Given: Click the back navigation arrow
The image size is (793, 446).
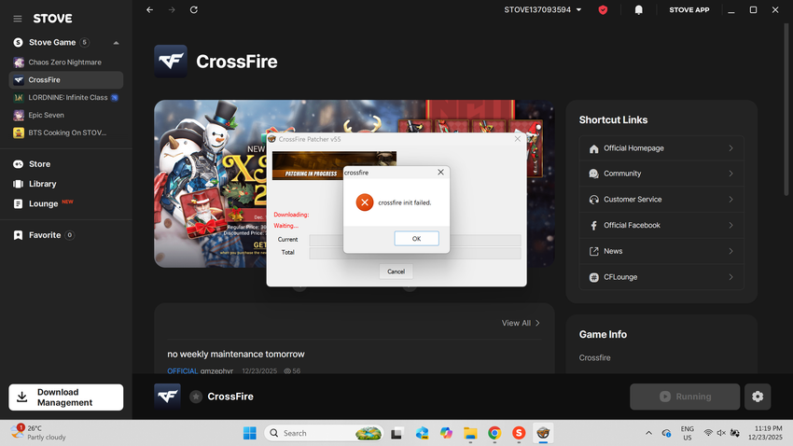Looking at the screenshot, I should [x=150, y=9].
